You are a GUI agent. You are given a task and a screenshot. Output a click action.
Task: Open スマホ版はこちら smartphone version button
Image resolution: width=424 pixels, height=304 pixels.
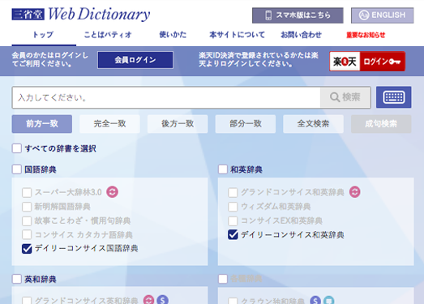pos(298,15)
